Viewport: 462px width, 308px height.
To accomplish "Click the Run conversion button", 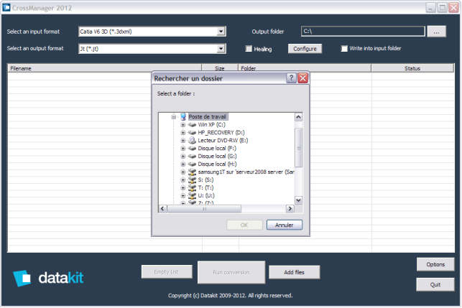I will coord(231,272).
